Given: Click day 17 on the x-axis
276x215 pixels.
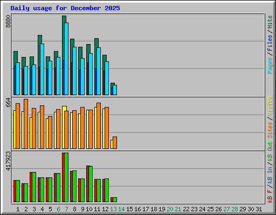Looking at the screenshot, I should [146, 209].
